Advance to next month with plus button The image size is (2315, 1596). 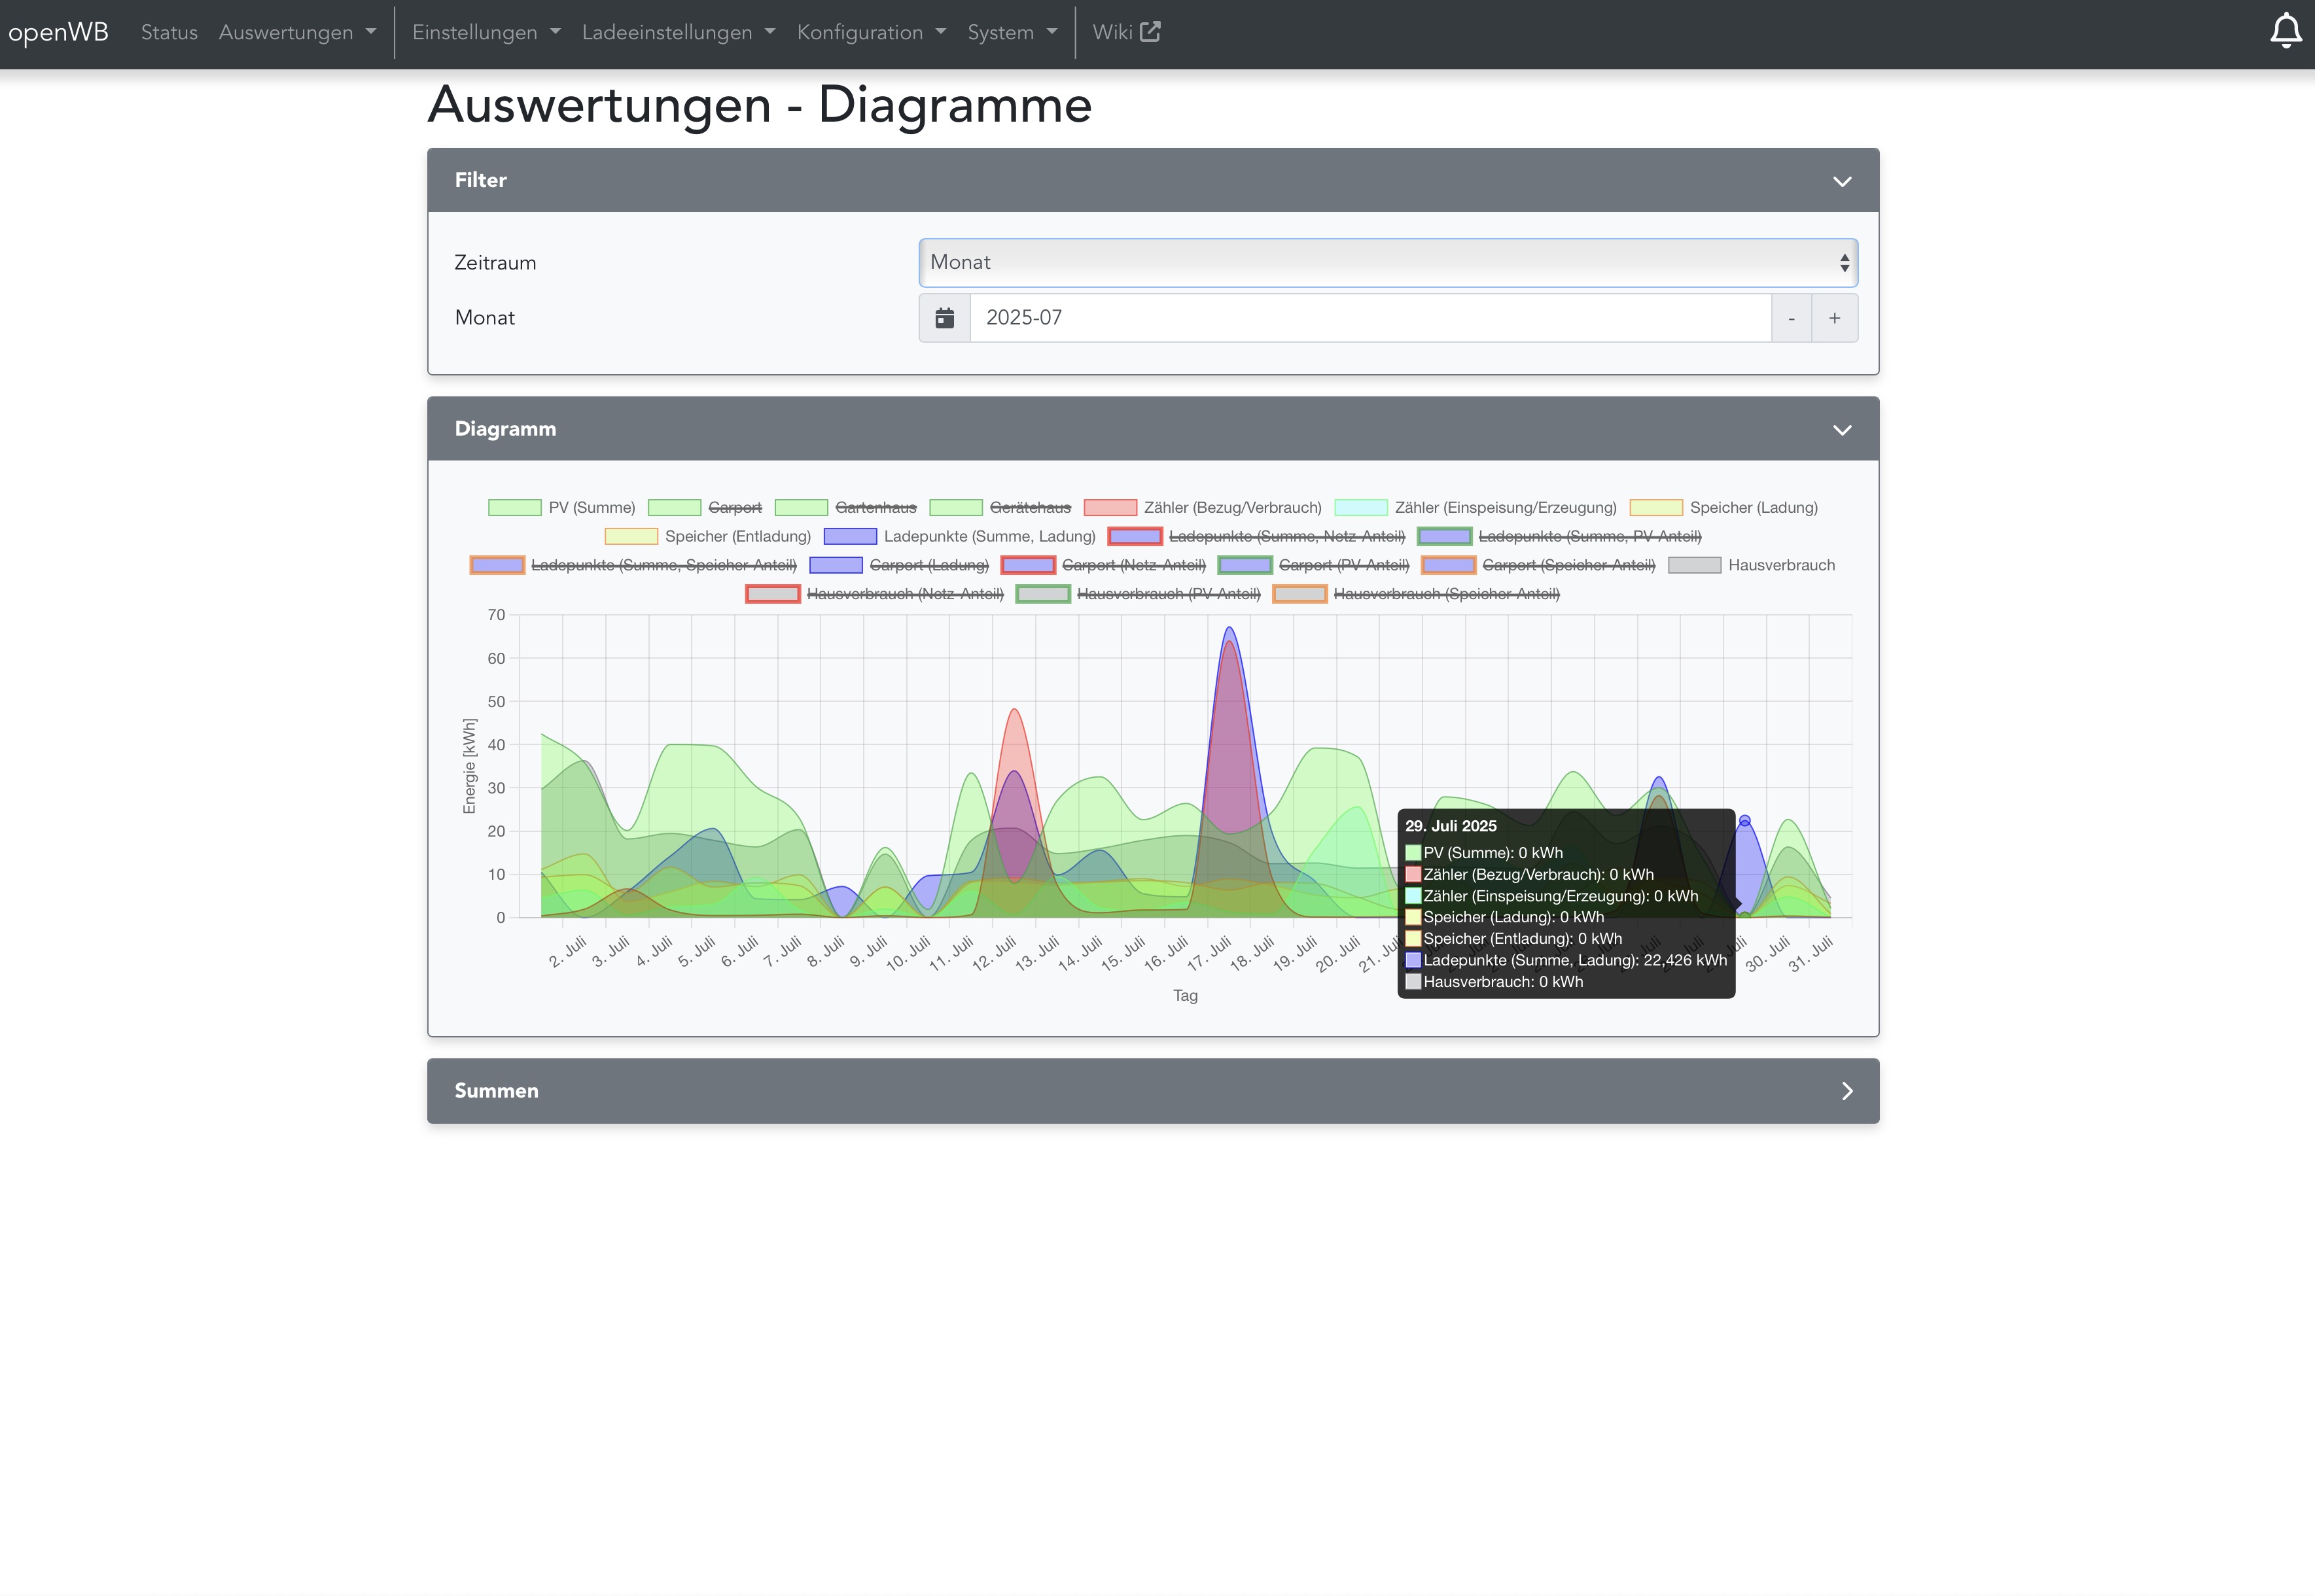(x=1834, y=318)
